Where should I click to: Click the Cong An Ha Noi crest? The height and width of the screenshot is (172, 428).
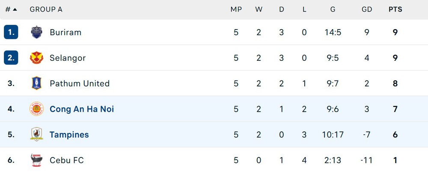pos(36,109)
